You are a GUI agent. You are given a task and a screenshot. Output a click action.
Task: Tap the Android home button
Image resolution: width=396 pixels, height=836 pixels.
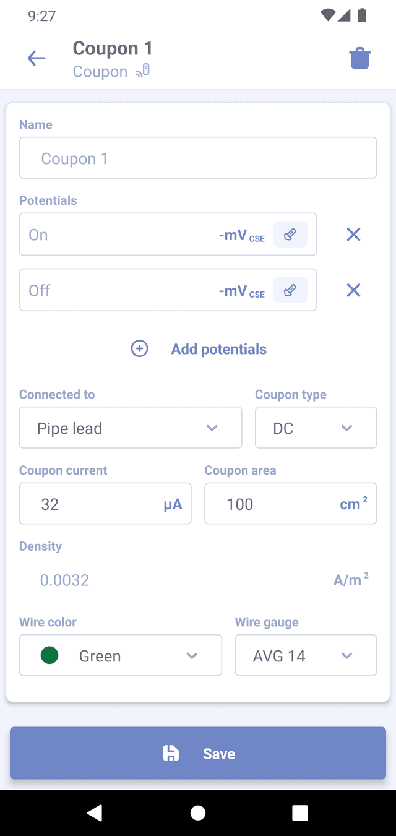(198, 812)
